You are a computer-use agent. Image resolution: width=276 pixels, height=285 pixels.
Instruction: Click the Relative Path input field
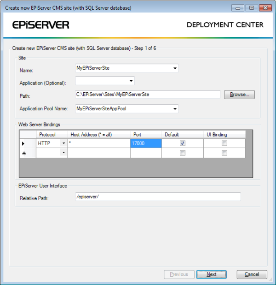[x=158, y=197]
